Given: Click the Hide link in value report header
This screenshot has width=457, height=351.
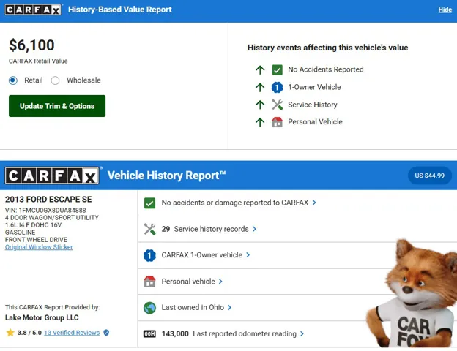Looking at the screenshot, I should click(x=445, y=10).
